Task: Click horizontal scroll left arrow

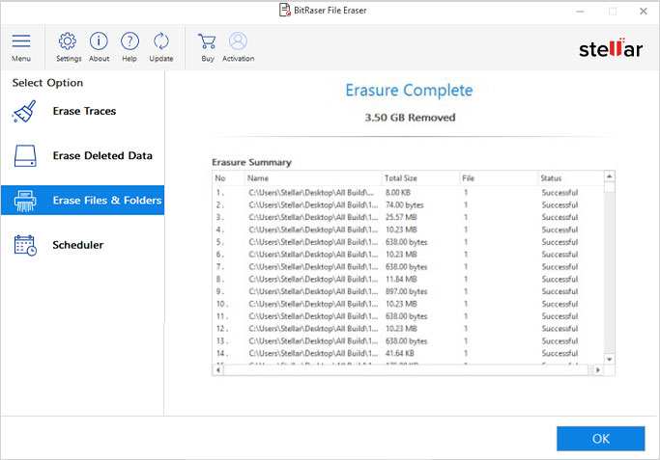Action: (218, 370)
